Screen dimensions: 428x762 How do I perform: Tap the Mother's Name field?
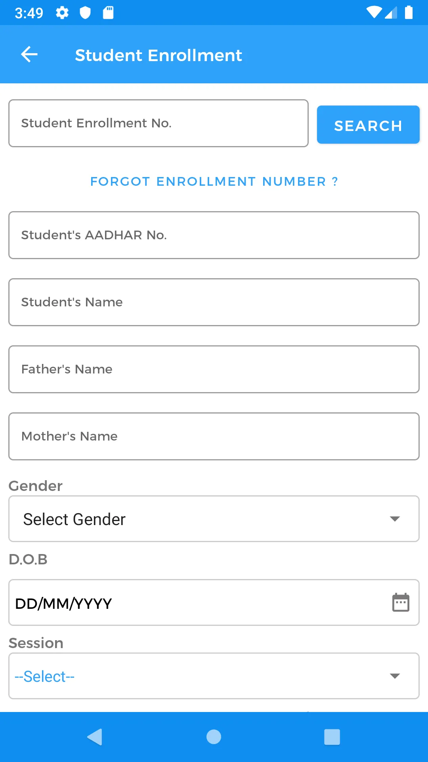click(x=214, y=437)
